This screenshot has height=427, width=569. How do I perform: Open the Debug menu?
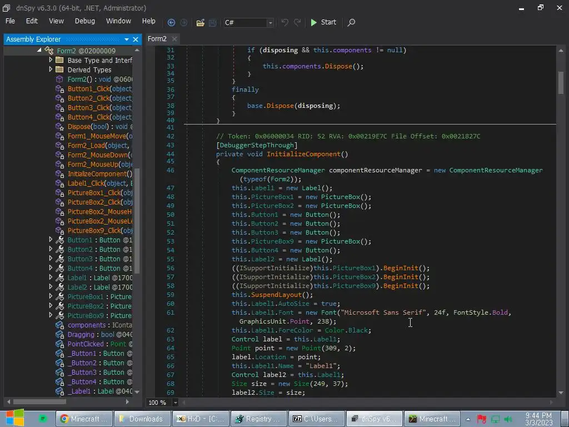pos(84,21)
